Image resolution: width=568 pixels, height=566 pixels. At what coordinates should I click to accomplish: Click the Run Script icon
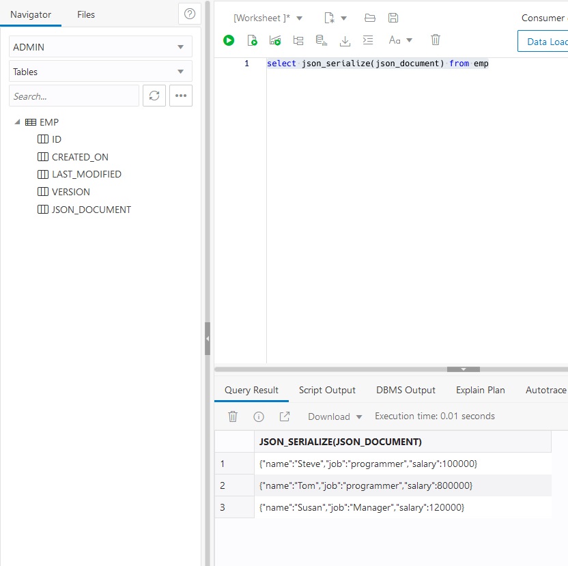252,40
